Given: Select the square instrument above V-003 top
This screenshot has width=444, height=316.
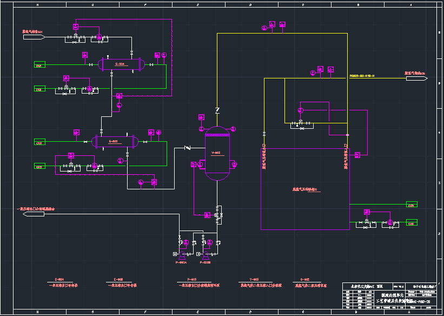Looking at the screenshot, I should 201,117.
